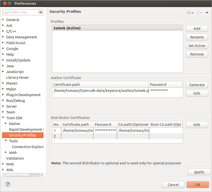212x192 pixels.
Task: Click Generate for author certificate
Action: click(x=197, y=85)
